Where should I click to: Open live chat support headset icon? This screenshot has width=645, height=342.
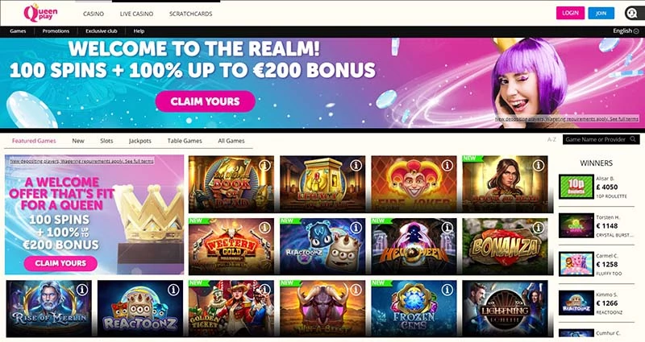point(631,13)
